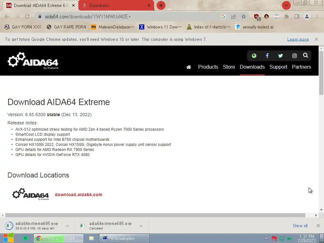Open the uBlock Origin extension showing 5
324x243 pixels.
click(x=257, y=17)
